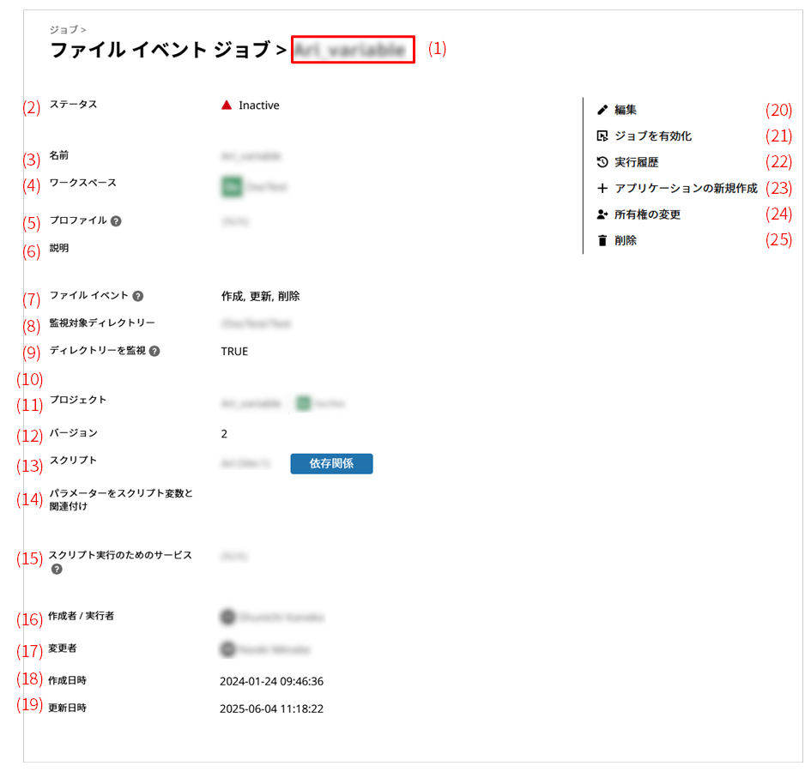Show help for ファイル イベント
811x772 pixels.
pyautogui.click(x=138, y=296)
